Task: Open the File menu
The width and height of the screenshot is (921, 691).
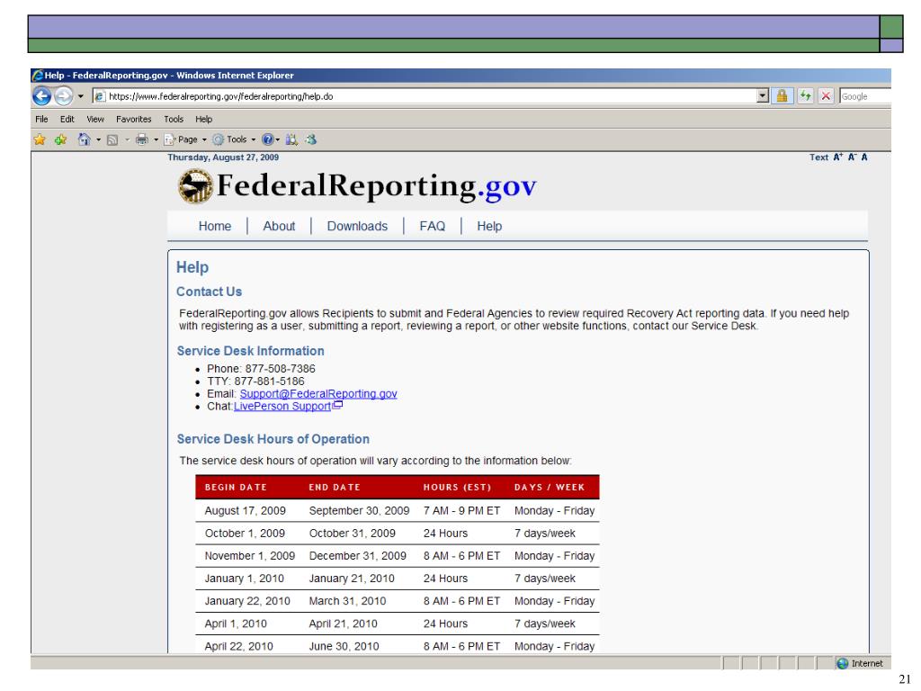Action: click(x=41, y=120)
